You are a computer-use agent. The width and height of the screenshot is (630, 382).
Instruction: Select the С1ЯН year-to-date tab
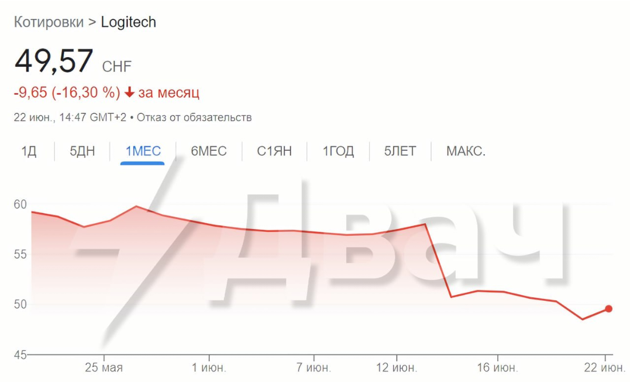click(x=274, y=151)
